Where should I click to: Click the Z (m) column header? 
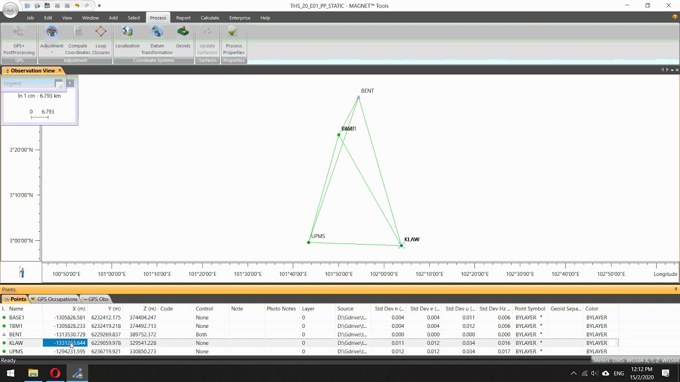(140, 309)
